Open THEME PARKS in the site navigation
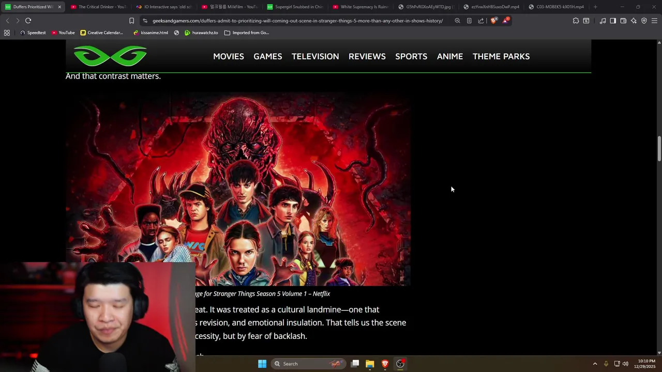Viewport: 662px width, 372px height. click(x=501, y=56)
